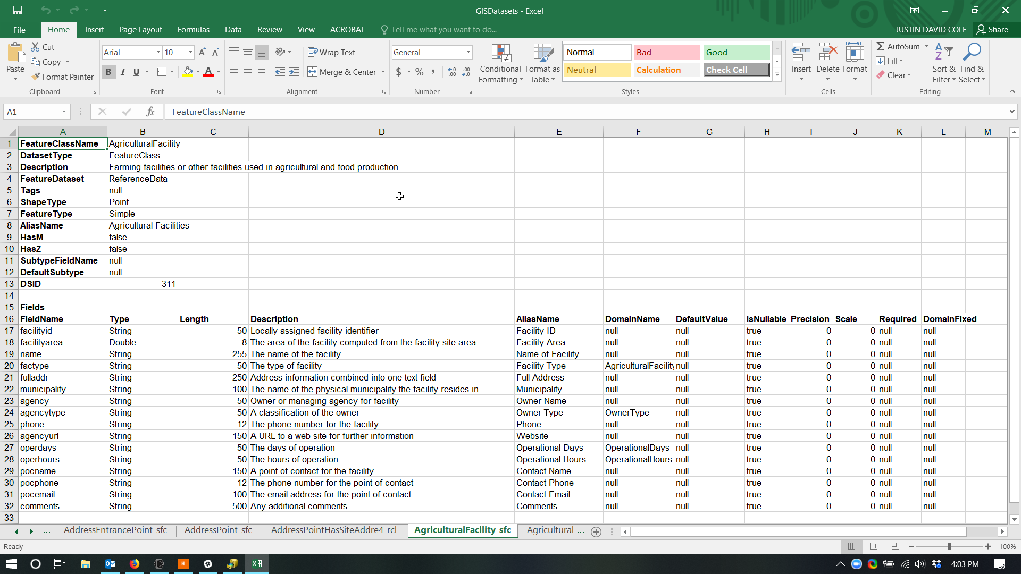Switch to the Formulas ribbon tab
The image size is (1021, 574).
pos(193,30)
